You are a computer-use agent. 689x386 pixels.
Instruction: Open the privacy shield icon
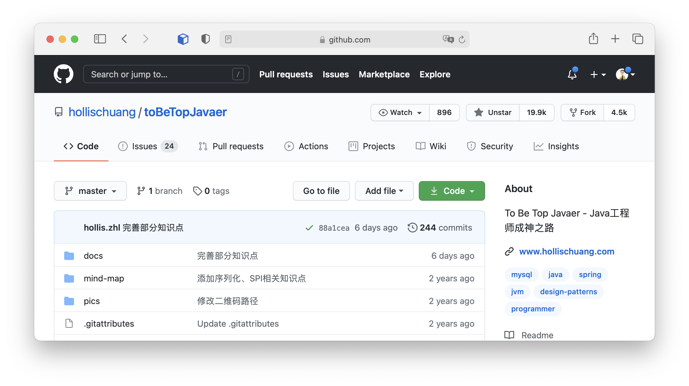point(205,39)
